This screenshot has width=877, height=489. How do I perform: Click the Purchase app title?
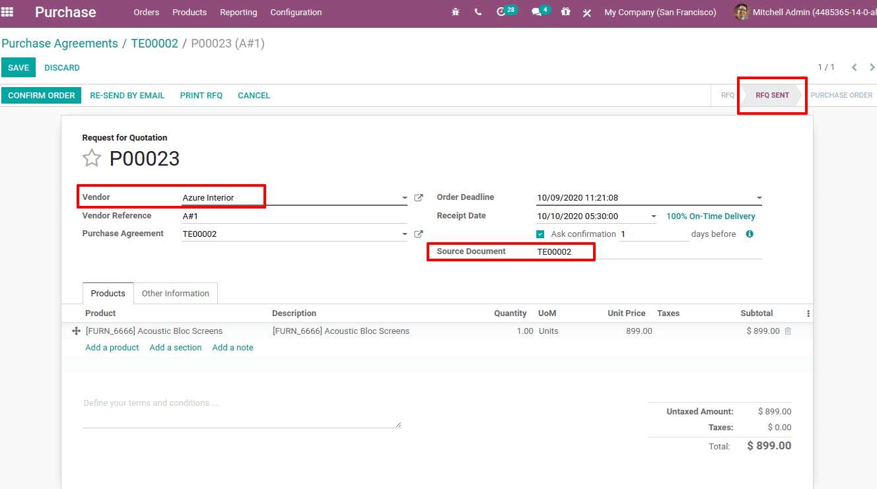point(65,12)
